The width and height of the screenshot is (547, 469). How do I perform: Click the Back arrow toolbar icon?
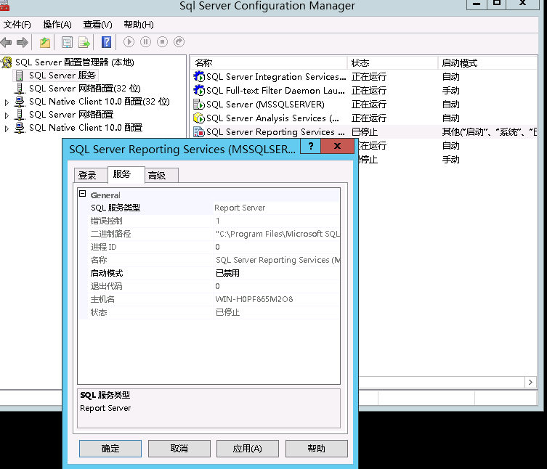(x=7, y=43)
